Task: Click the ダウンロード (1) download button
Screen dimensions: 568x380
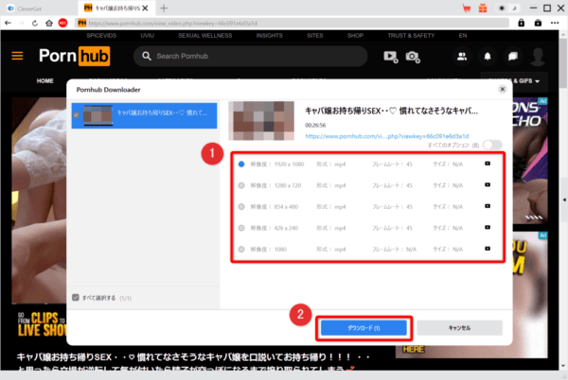Action: coord(364,328)
